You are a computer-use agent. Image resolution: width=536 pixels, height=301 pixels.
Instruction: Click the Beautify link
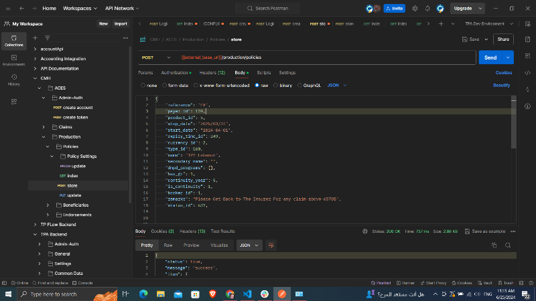(x=502, y=86)
